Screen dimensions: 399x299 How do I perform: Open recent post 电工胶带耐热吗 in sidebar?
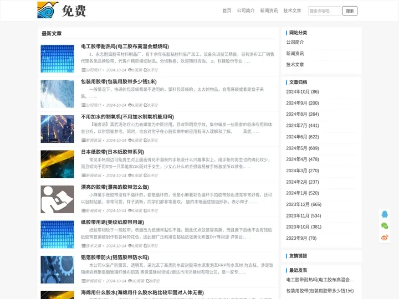coord(320,280)
